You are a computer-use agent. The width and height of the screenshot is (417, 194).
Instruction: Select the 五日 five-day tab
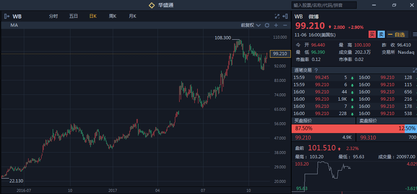tap(73, 16)
